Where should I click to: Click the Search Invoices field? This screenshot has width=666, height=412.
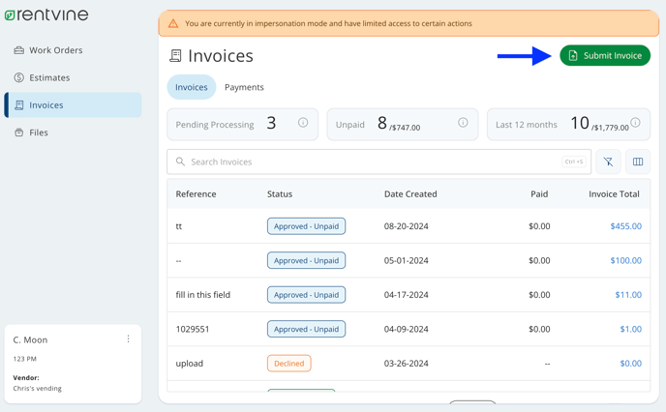(378, 162)
